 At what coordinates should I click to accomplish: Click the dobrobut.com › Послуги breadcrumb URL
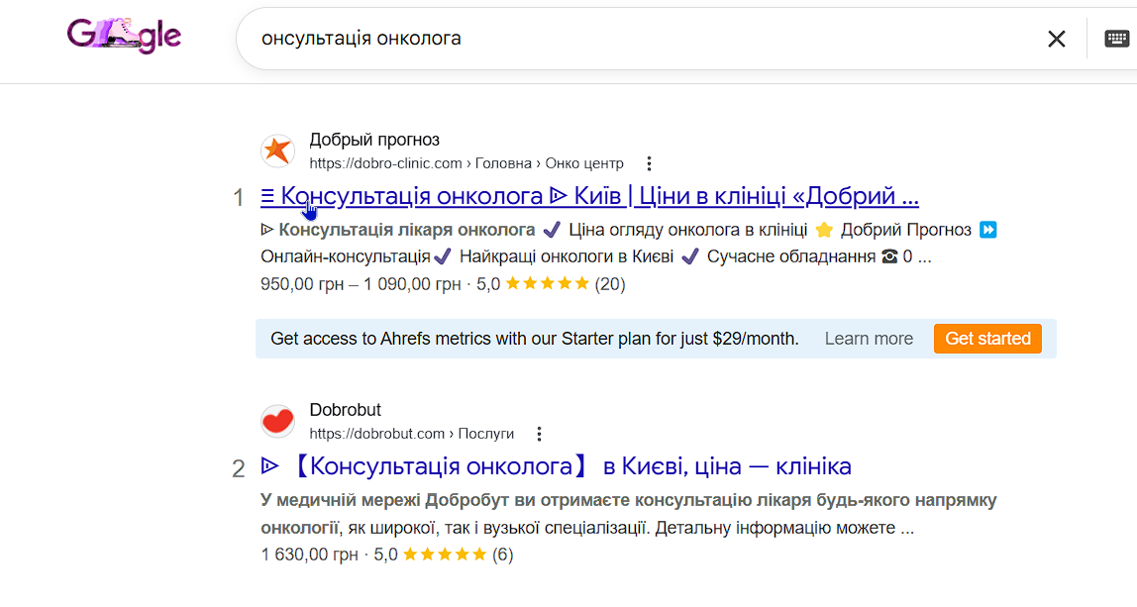point(412,434)
